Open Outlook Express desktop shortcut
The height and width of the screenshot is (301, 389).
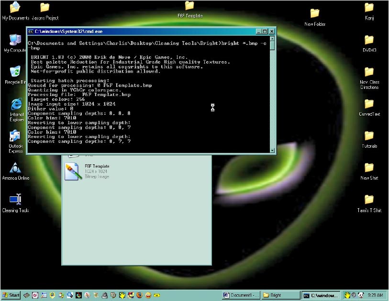[15, 137]
